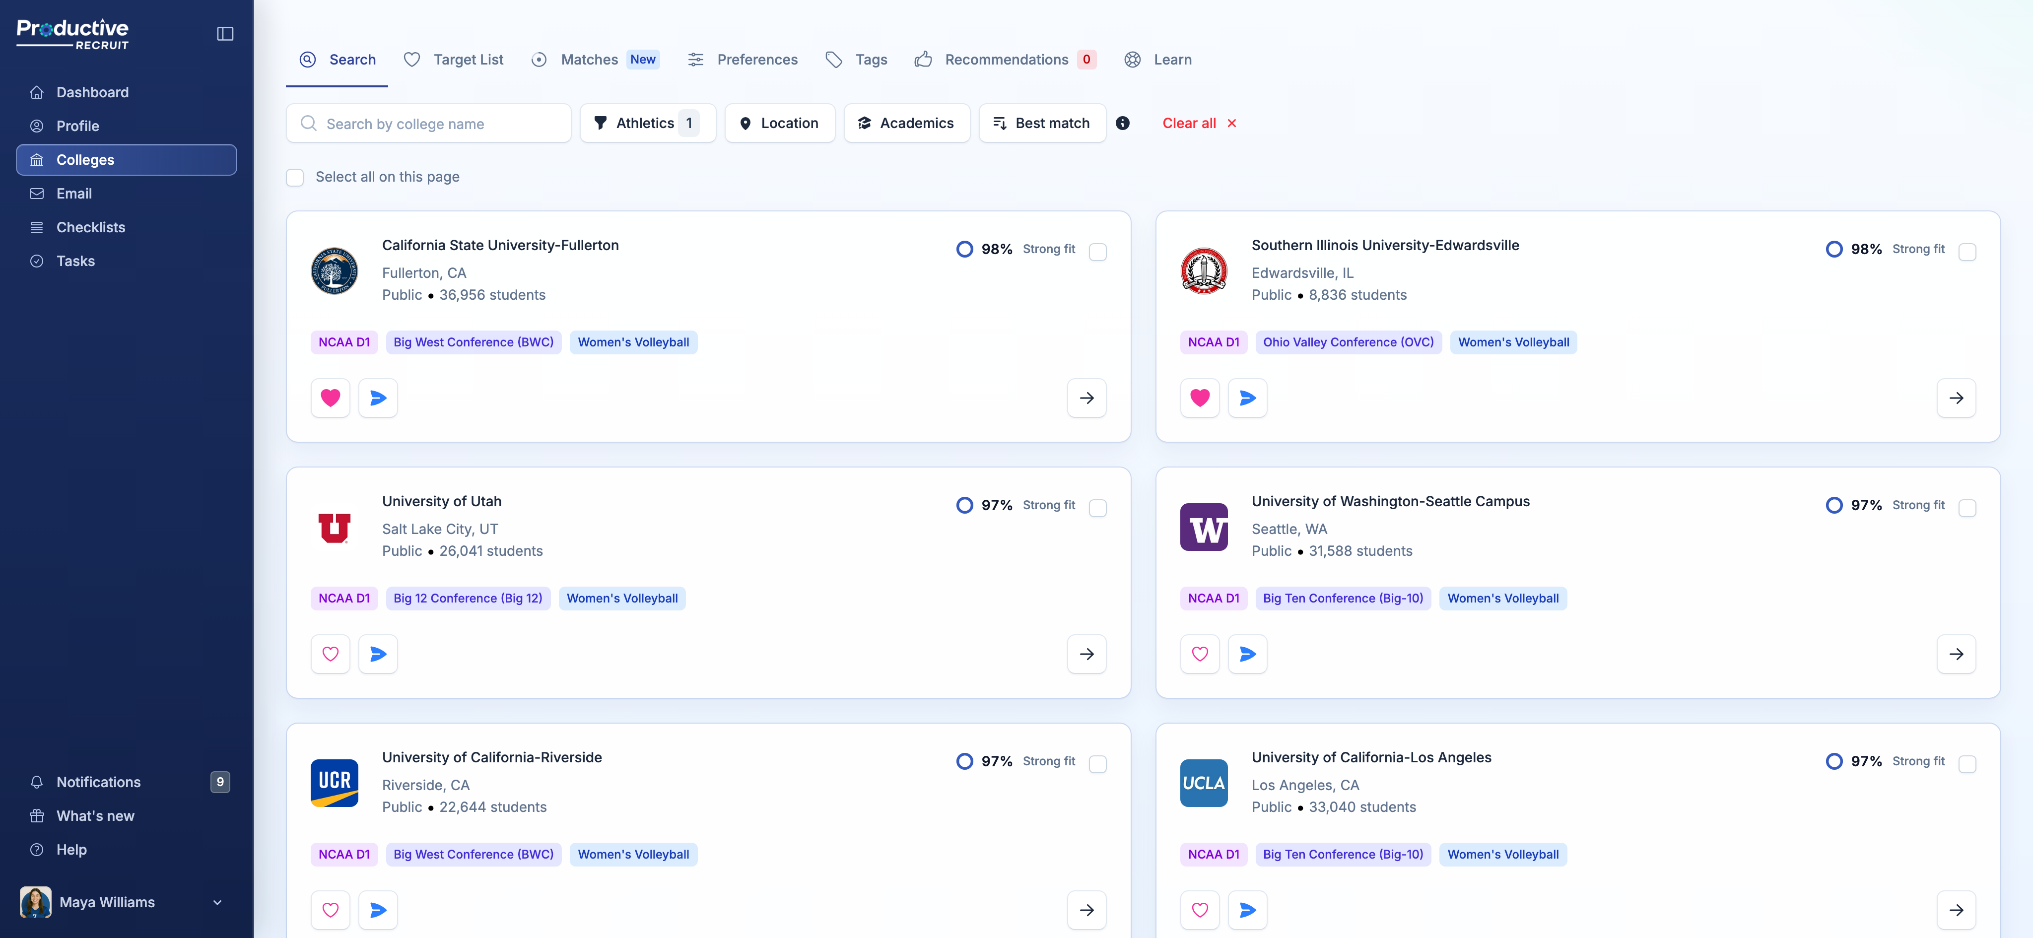Unfavorite Southern Illinois University-Edwardsville heart
The image size is (2033, 938).
1200,398
